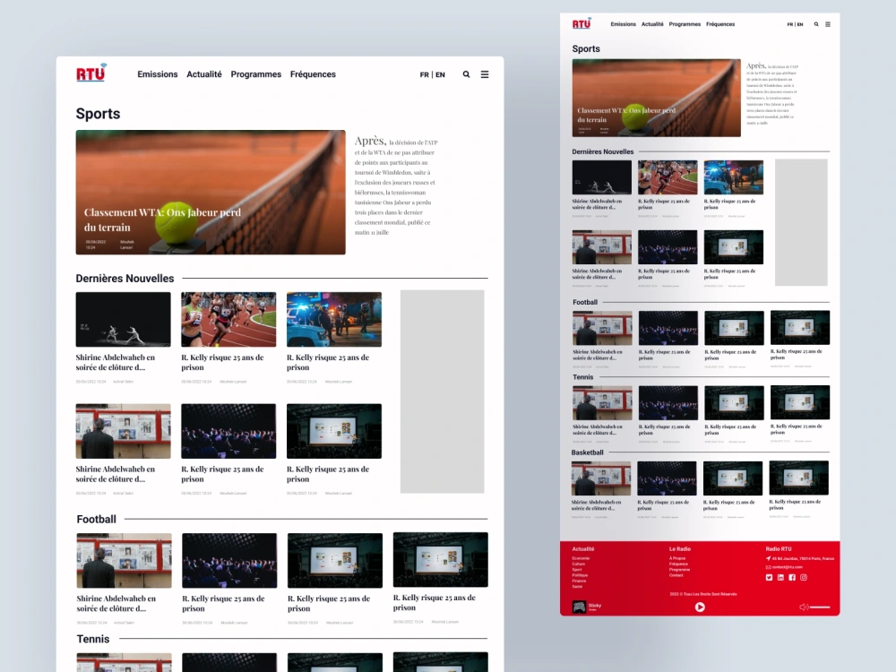The width and height of the screenshot is (896, 672).
Task: Open the hamburger menu on the right page
Action: pyautogui.click(x=827, y=24)
